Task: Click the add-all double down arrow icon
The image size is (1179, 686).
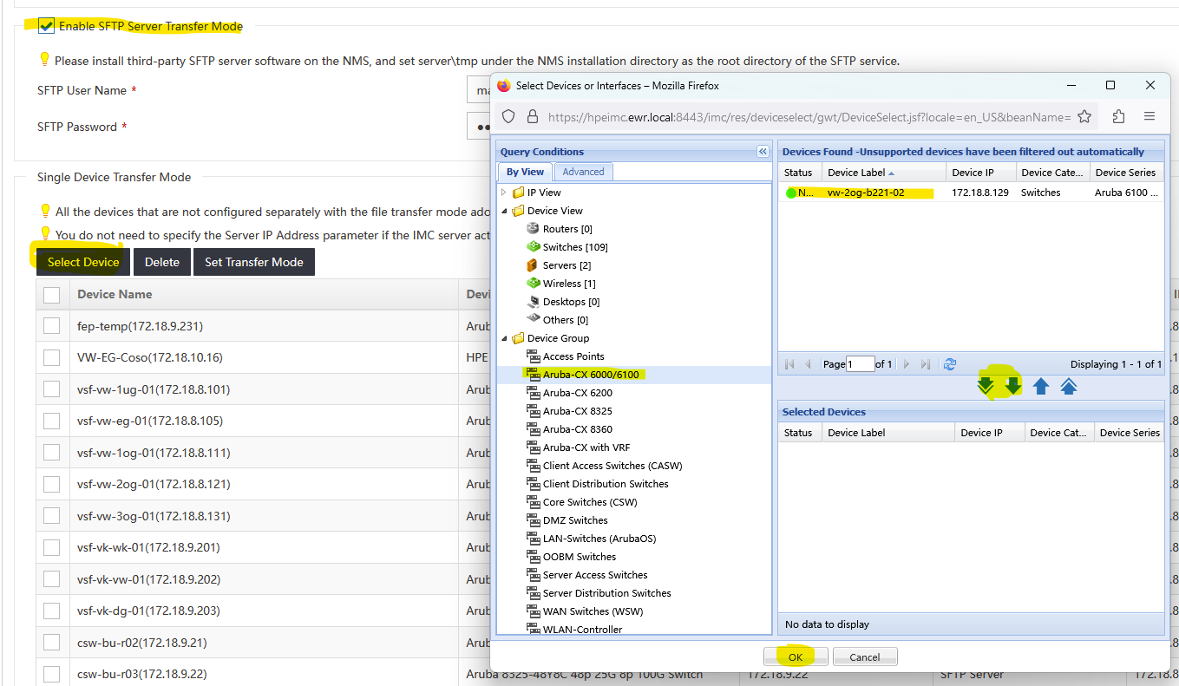Action: [986, 386]
